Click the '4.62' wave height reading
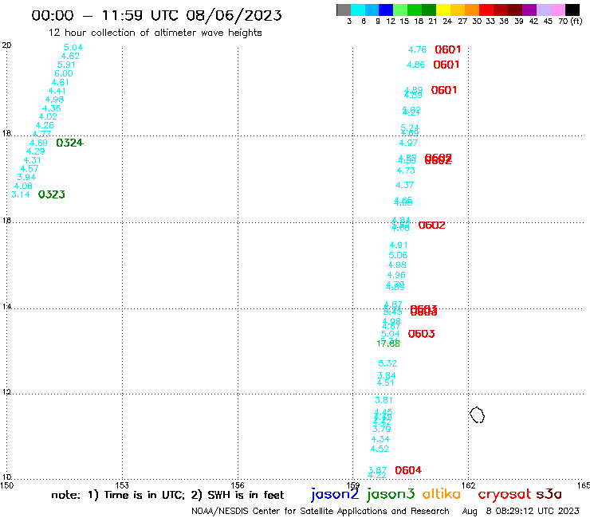The height and width of the screenshot is (518, 590). click(70, 56)
